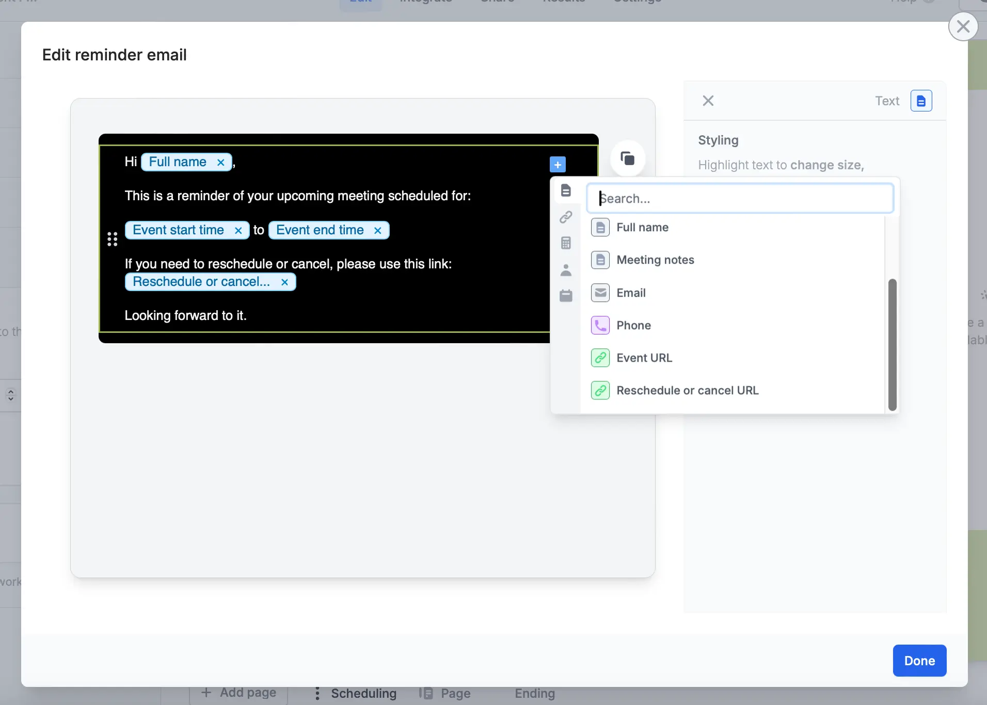Screen dimensions: 987x705
Task: Select the person category icon in picker
Action: pos(566,269)
